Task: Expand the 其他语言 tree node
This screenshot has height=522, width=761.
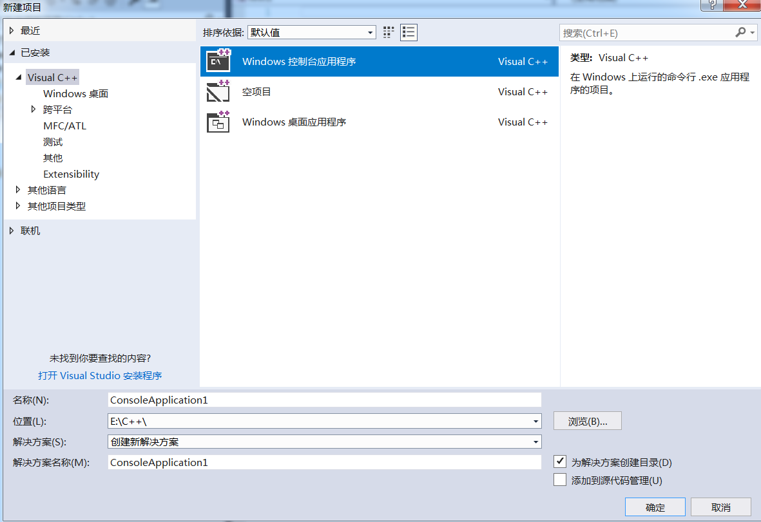Action: (x=18, y=190)
